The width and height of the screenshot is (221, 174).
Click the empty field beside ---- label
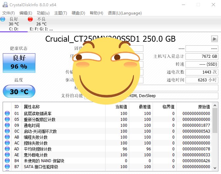(x=202, y=49)
